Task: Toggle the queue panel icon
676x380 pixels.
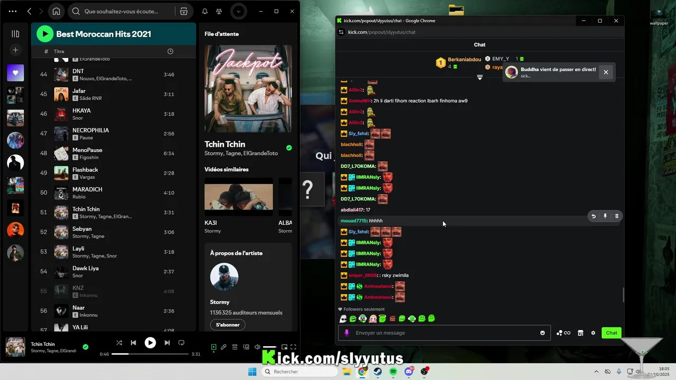Action: [x=235, y=347]
